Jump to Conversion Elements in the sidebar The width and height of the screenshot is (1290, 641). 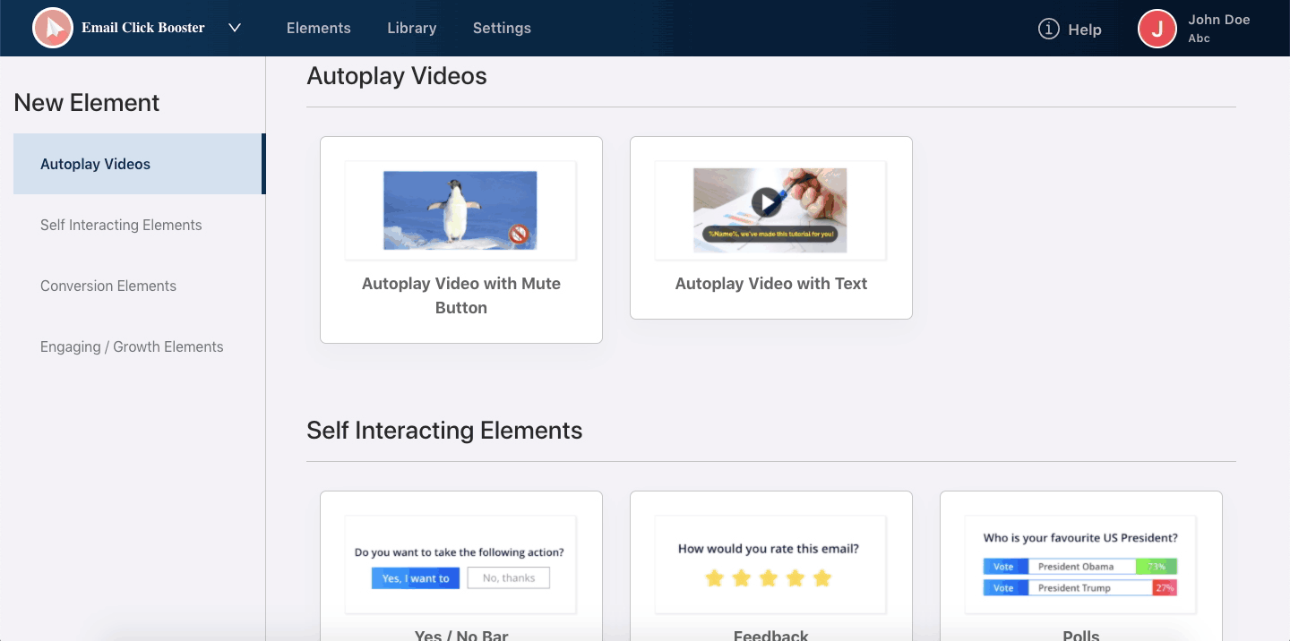108,286
